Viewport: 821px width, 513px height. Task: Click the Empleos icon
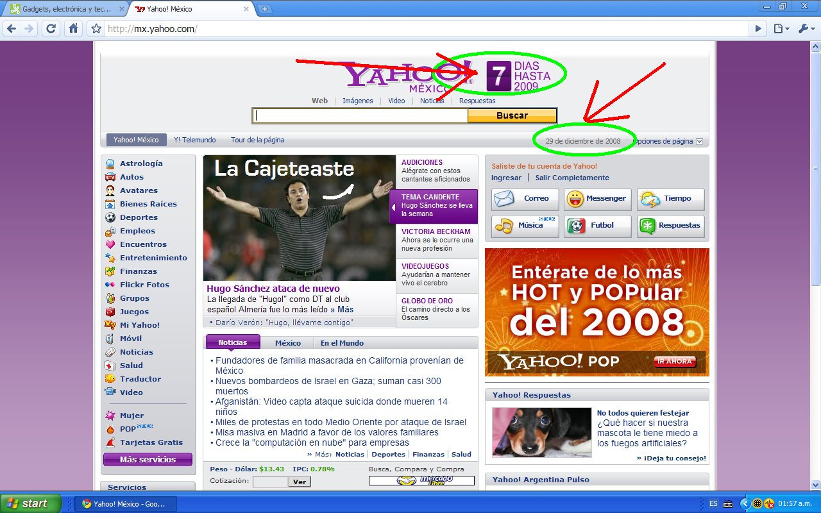pos(110,231)
